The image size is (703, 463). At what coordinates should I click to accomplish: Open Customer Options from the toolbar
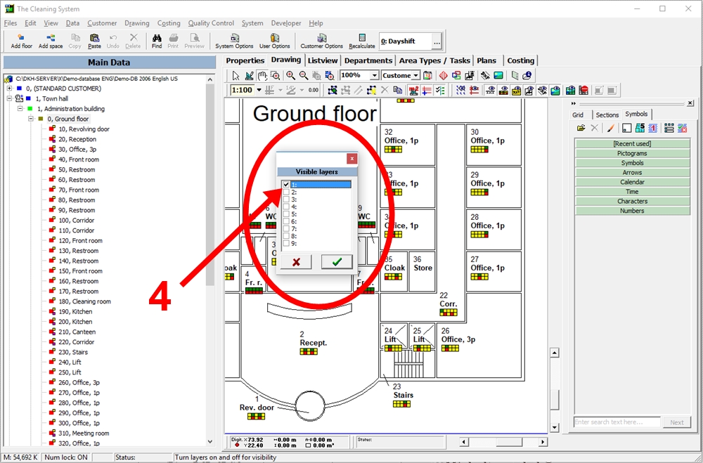[x=321, y=41]
